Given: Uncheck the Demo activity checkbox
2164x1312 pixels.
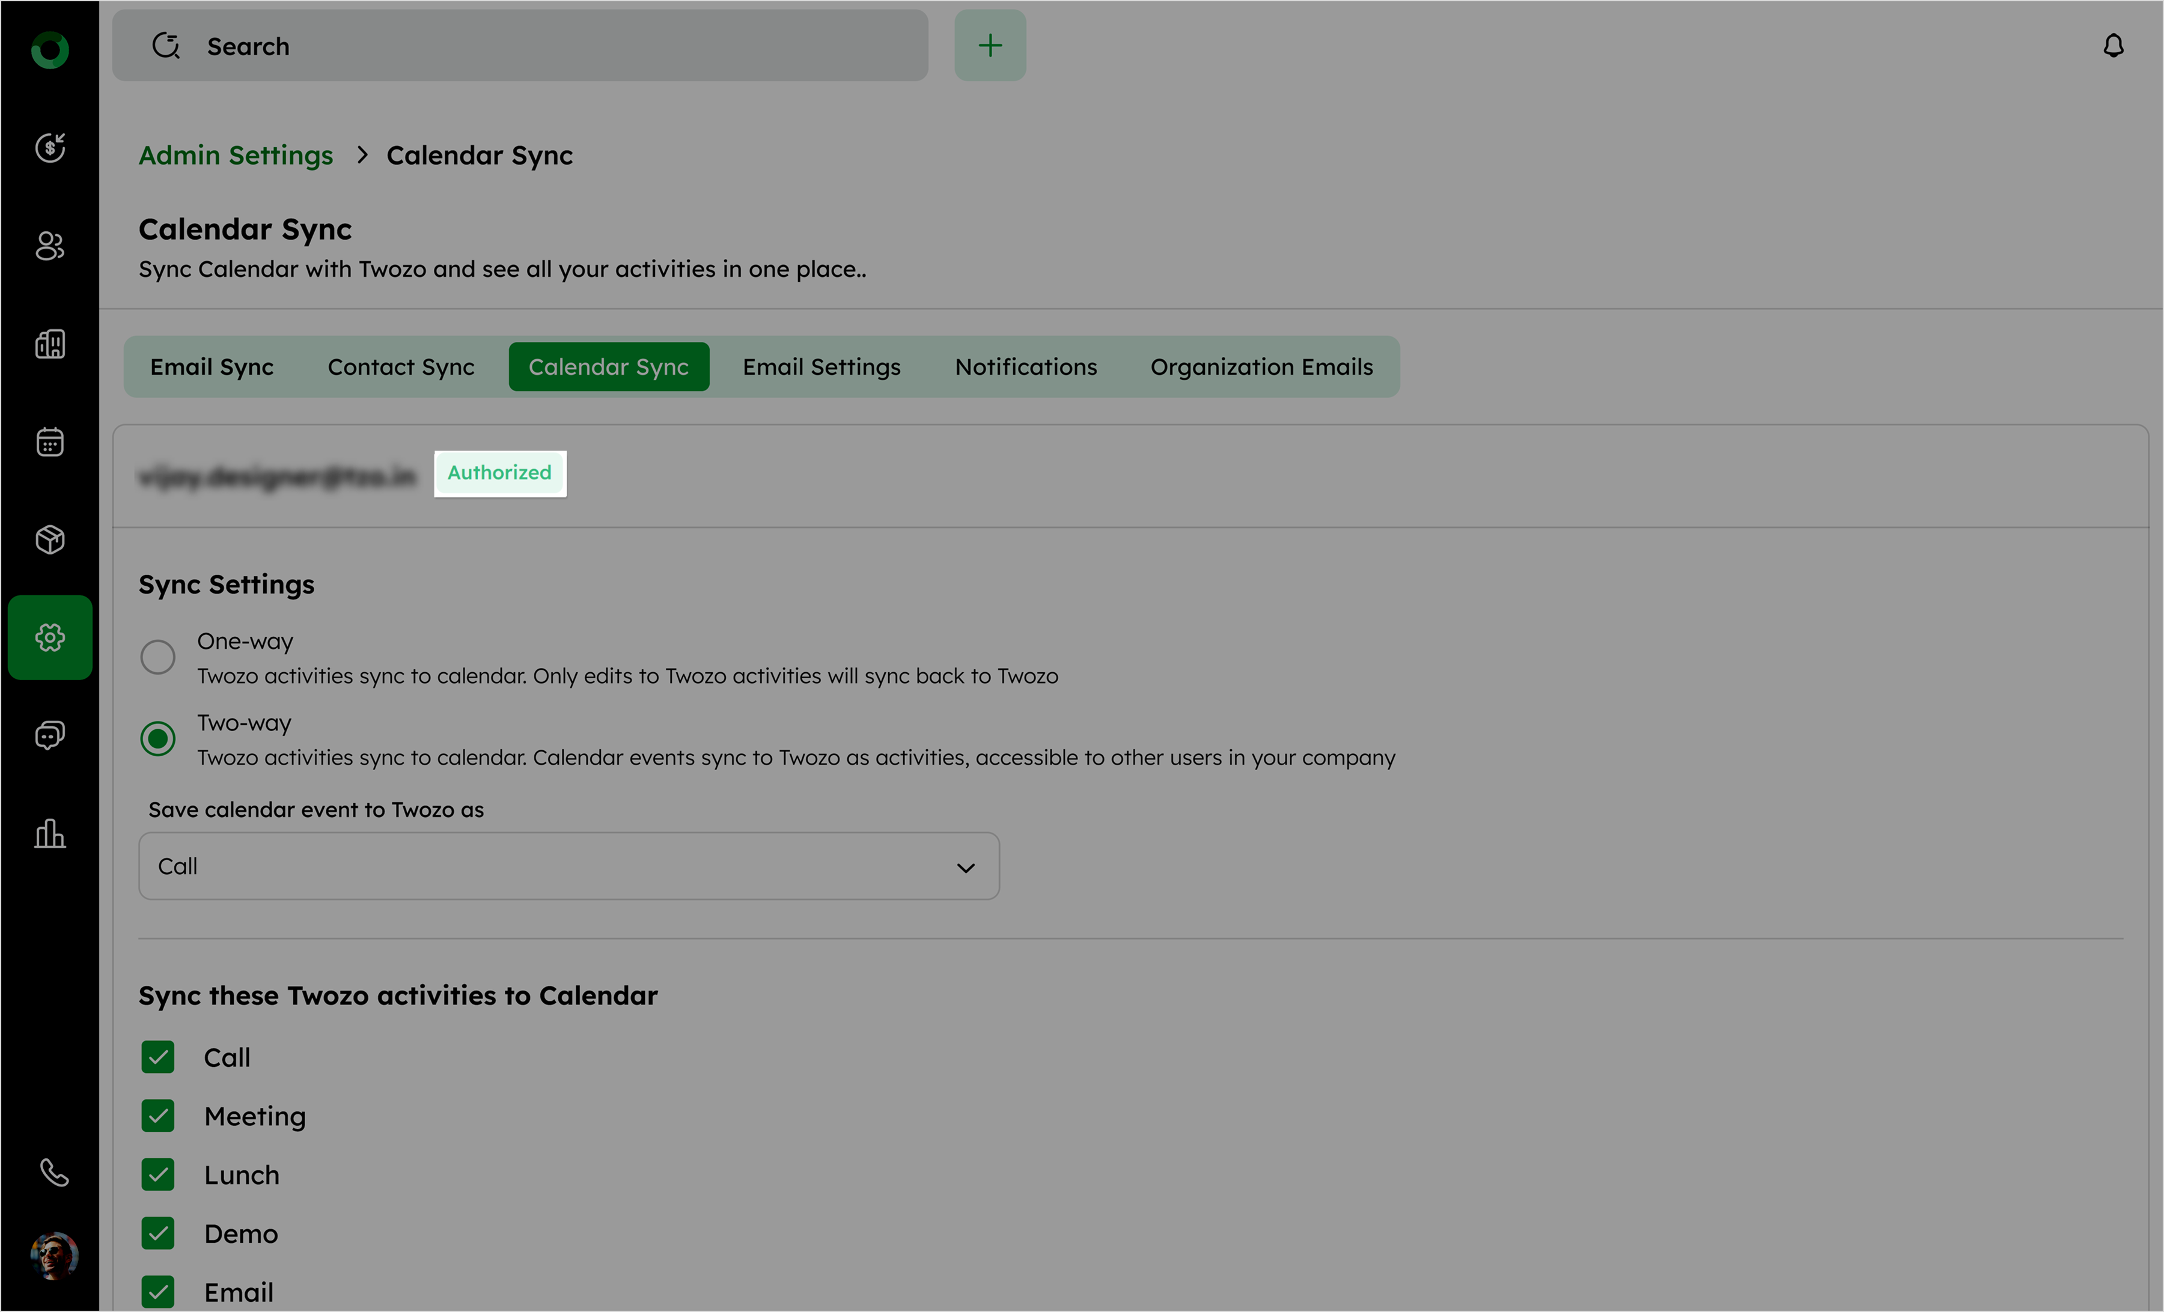Looking at the screenshot, I should pos(158,1234).
